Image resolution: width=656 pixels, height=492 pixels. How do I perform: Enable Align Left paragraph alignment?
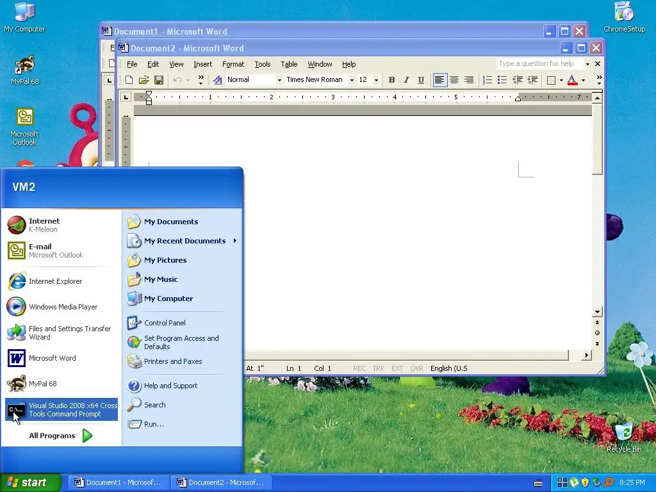point(439,80)
